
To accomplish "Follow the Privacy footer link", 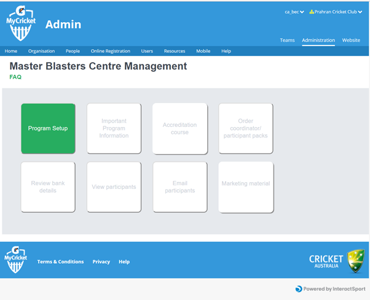I will [101, 261].
